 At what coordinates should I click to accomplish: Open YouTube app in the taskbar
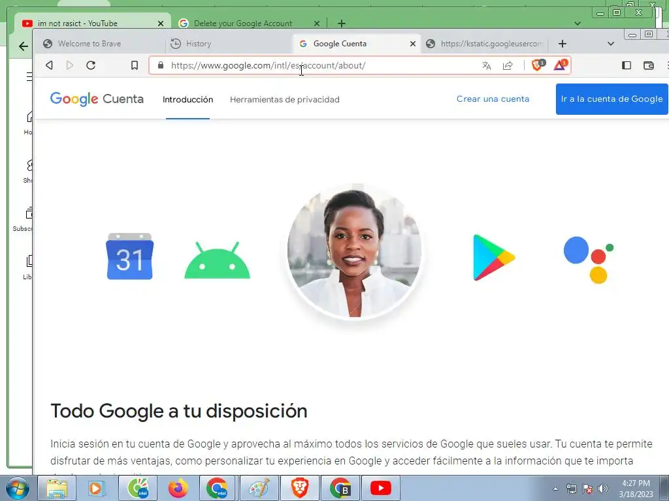381,488
